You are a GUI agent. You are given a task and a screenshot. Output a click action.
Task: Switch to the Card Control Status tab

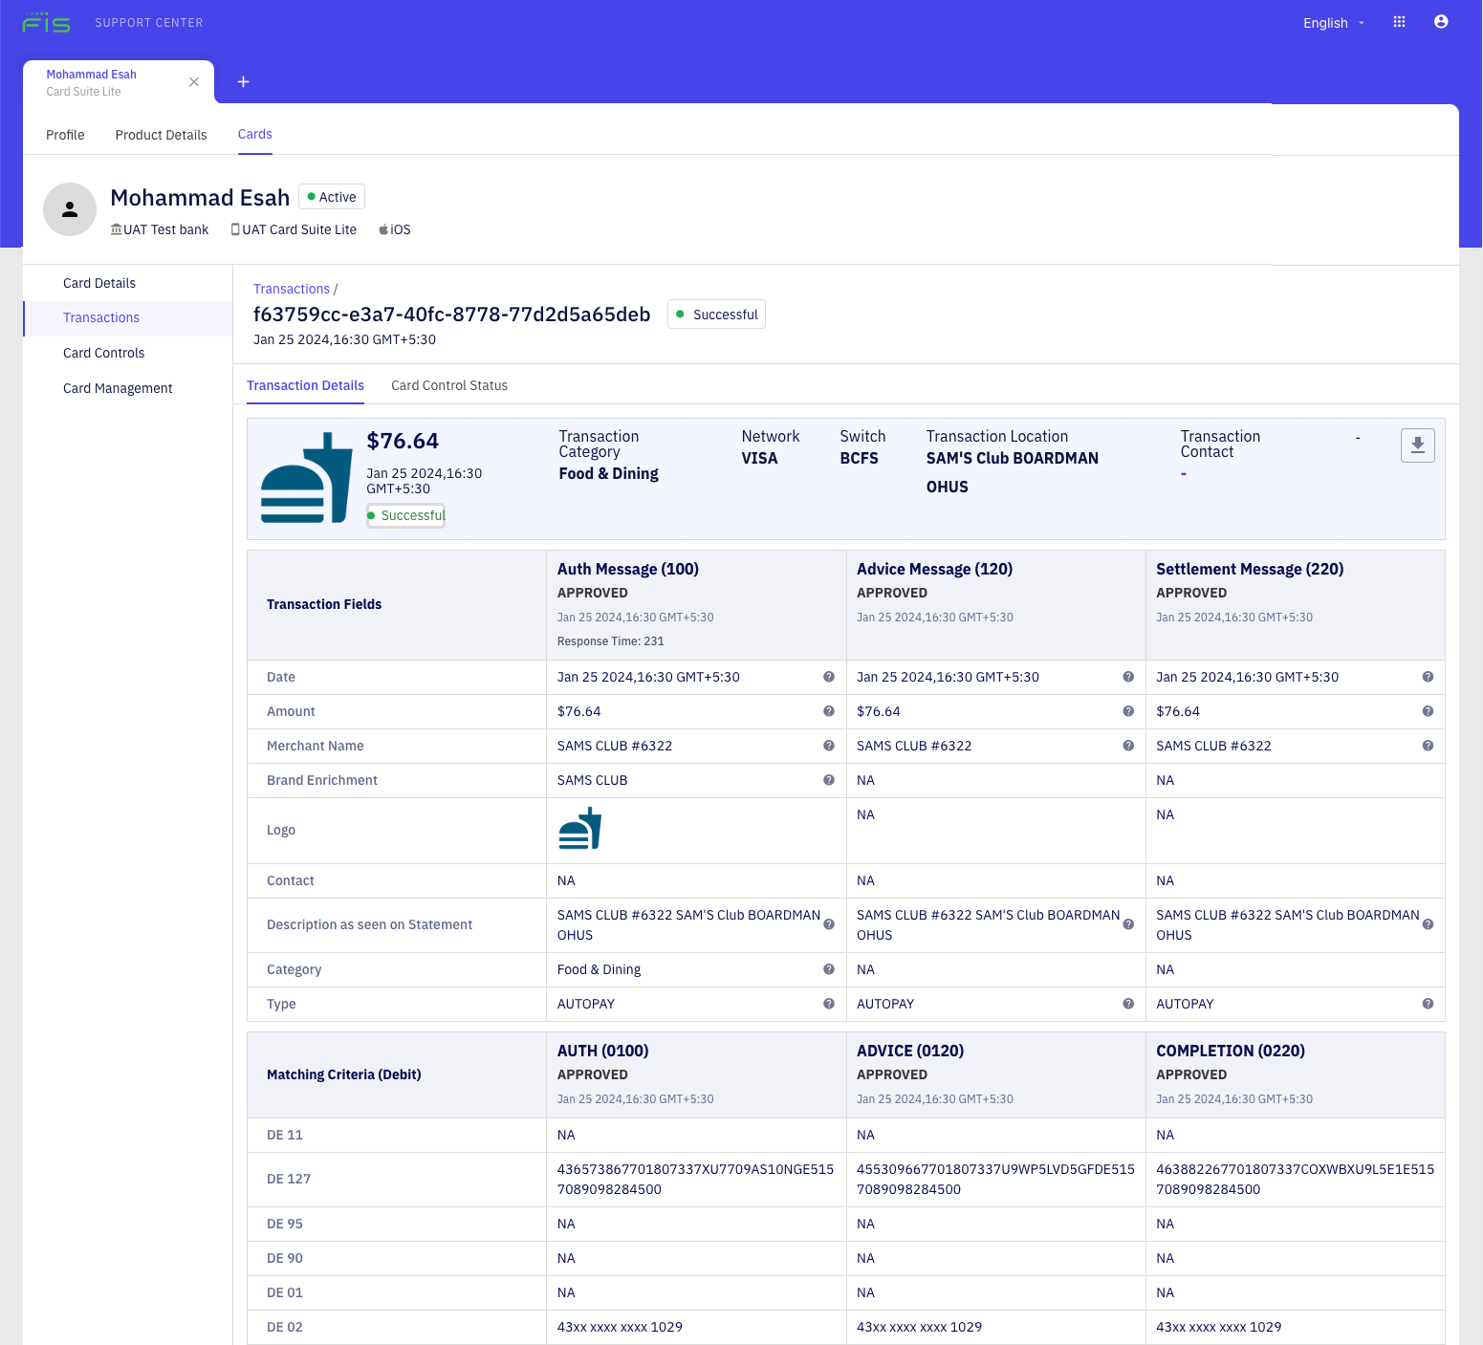449,385
